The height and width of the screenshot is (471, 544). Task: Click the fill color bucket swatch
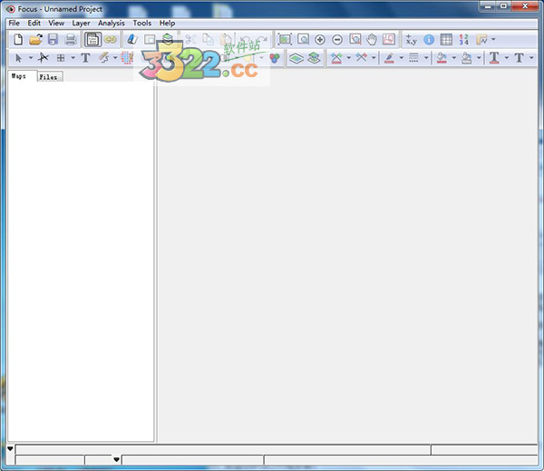442,58
